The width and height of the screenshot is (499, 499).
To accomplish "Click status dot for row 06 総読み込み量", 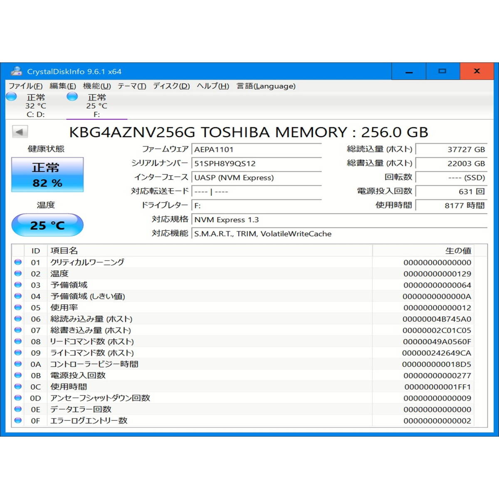I will 18,319.
